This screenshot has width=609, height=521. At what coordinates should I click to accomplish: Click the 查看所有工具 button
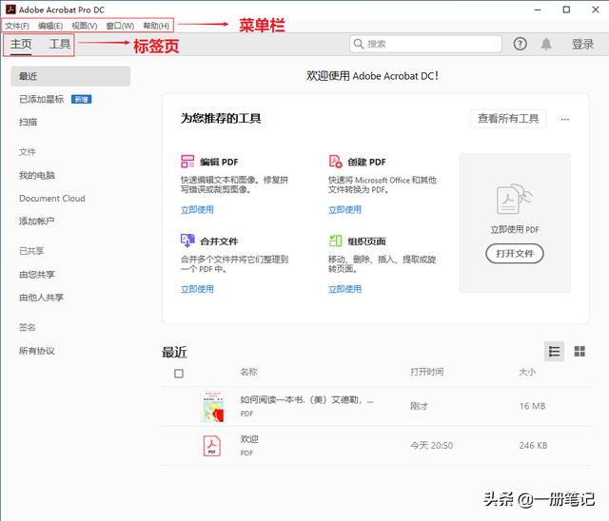click(508, 118)
